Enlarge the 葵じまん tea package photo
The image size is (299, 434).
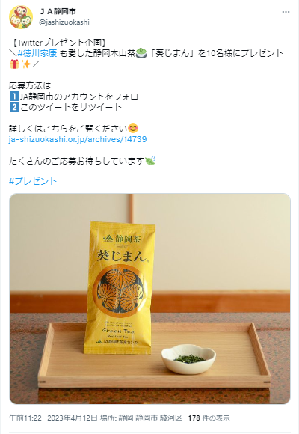(x=150, y=299)
